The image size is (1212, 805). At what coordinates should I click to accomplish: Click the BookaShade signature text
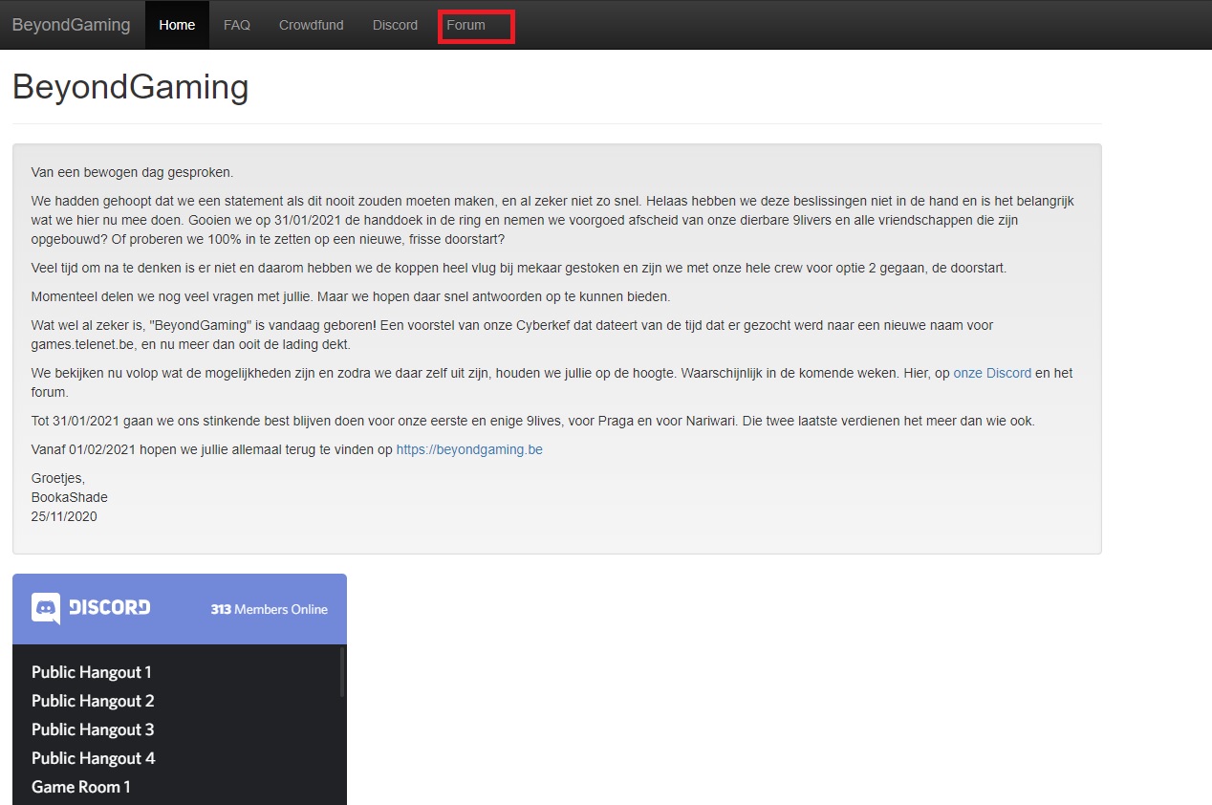click(x=70, y=497)
